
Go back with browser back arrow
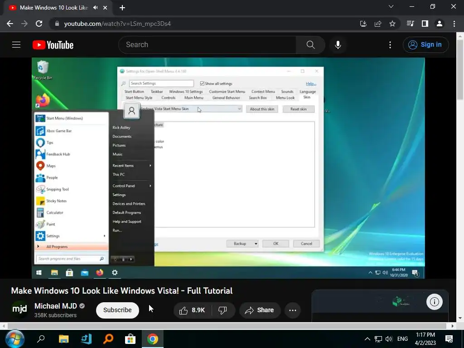pyautogui.click(x=10, y=24)
